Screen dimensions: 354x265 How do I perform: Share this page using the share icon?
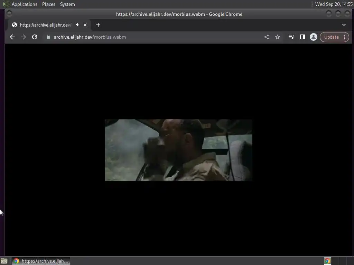click(x=267, y=37)
